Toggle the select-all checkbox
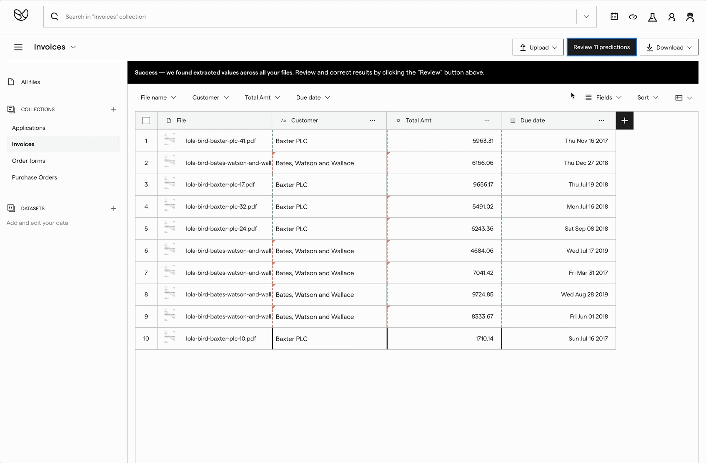Screen dimensions: 706x463 (146, 120)
